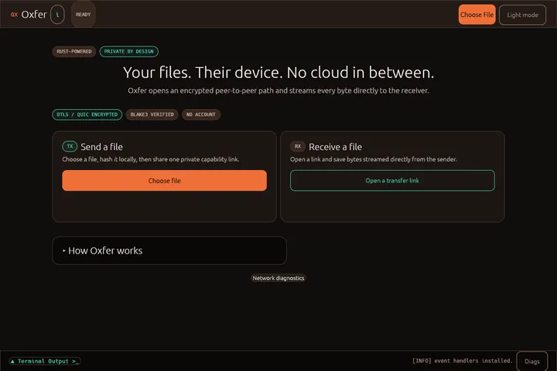Click the READY status pill
The height and width of the screenshot is (371, 557).
coord(83,15)
